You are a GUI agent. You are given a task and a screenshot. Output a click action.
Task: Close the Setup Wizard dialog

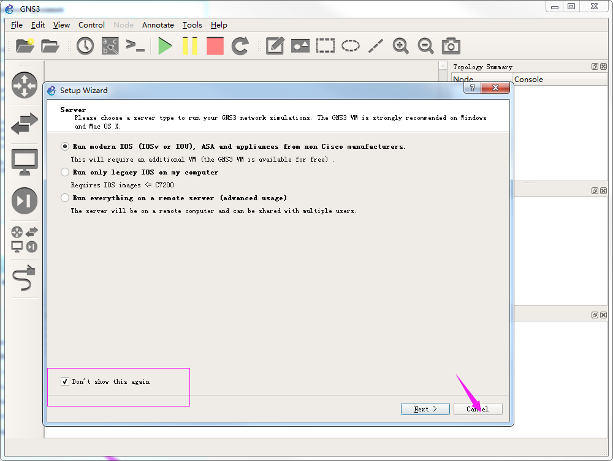tap(495, 88)
